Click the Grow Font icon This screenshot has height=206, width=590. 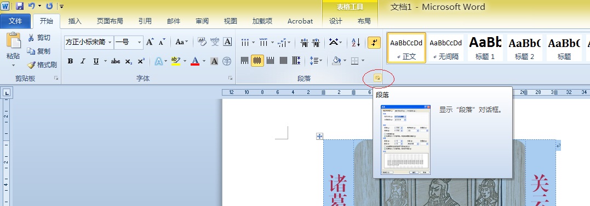(150, 42)
